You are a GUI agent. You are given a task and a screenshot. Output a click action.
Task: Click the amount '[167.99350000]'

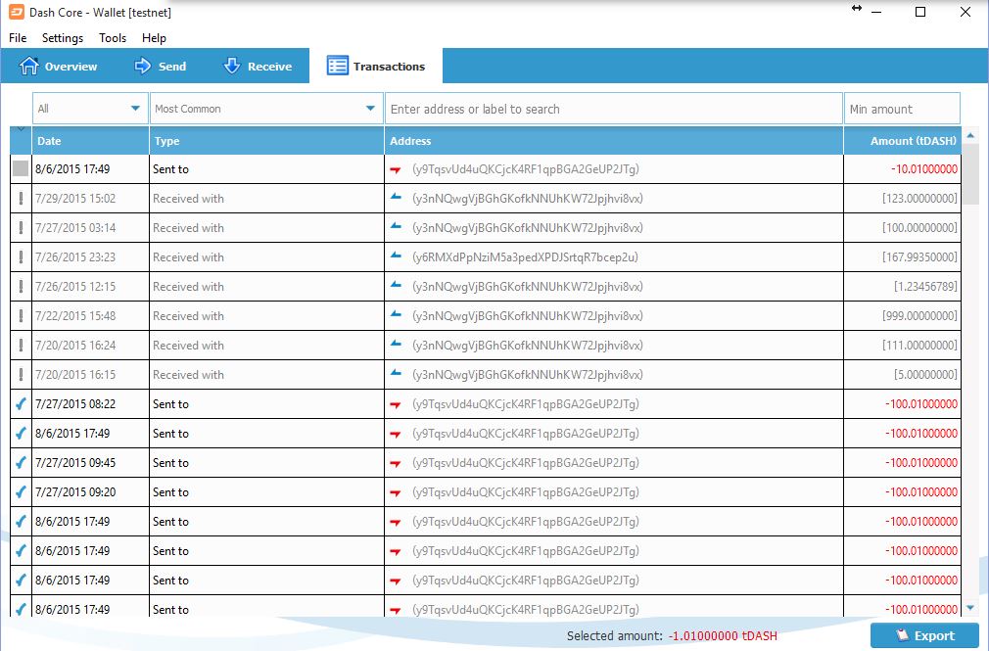919,256
